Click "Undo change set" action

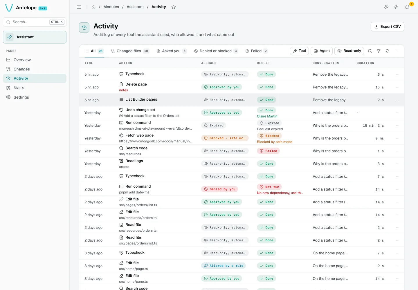[x=140, y=110]
